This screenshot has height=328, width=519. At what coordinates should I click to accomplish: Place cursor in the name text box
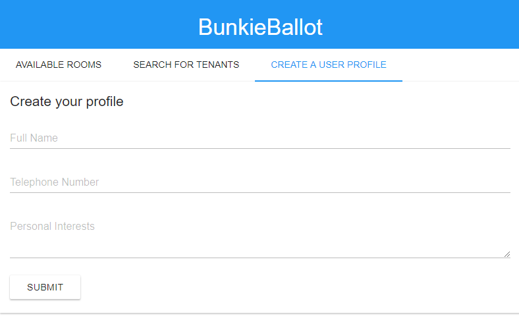pos(259,138)
